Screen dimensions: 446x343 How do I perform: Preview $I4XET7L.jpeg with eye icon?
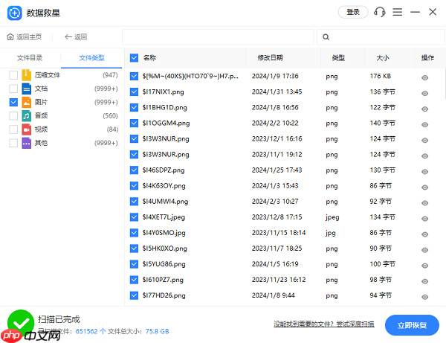click(425, 219)
